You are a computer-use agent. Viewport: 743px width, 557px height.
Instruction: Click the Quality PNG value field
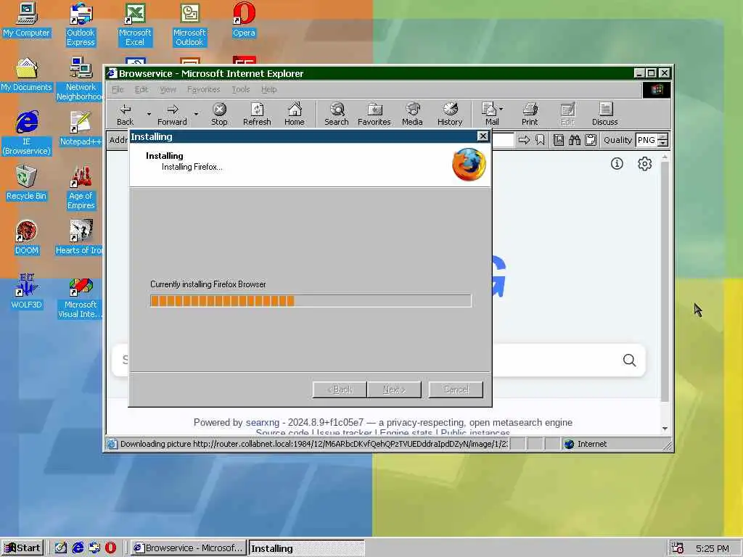646,140
